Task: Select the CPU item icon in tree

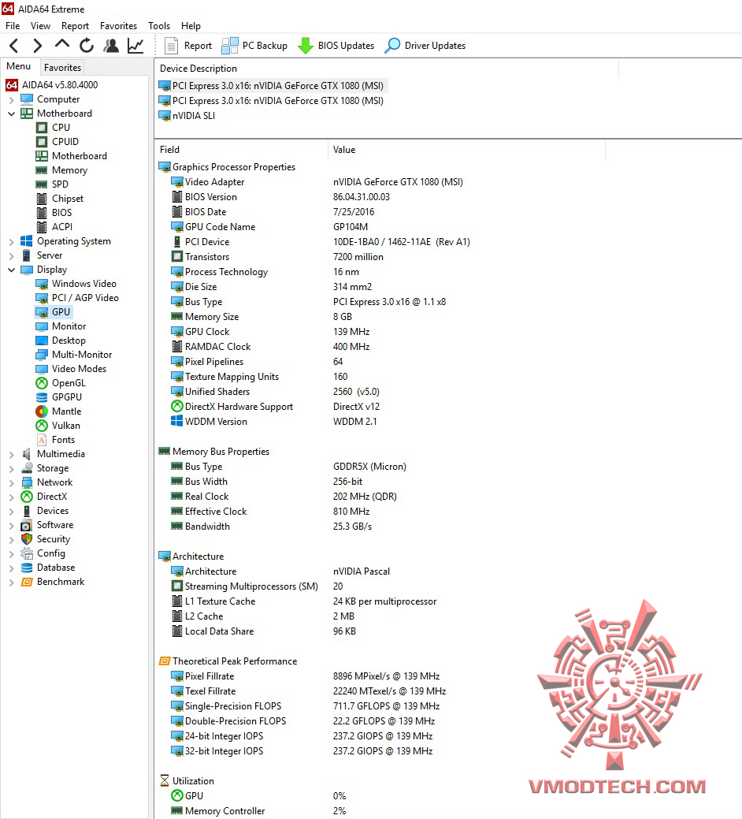Action: pyautogui.click(x=42, y=128)
